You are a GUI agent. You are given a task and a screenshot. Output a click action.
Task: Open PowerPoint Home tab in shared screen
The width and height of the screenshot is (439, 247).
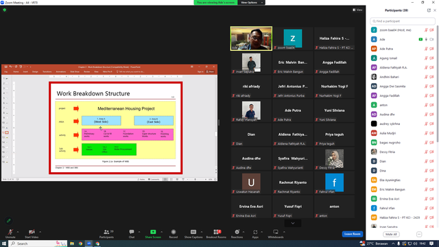coord(16,71)
